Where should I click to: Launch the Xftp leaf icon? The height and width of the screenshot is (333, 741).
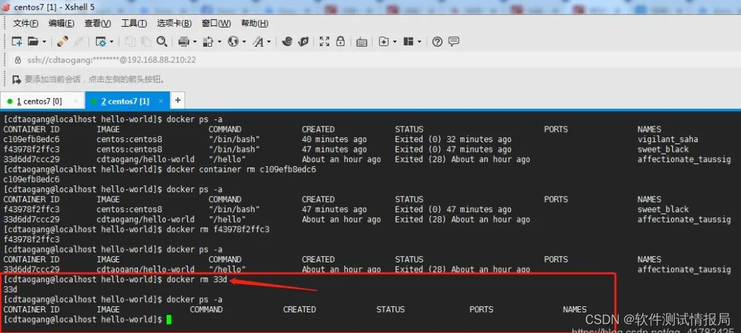[303, 42]
